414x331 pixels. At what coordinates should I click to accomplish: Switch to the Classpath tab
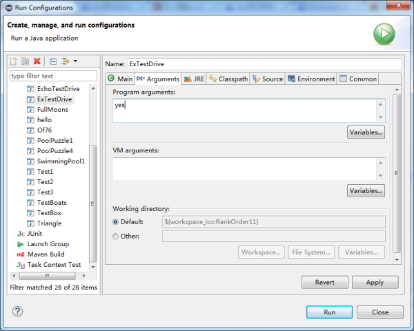pyautogui.click(x=228, y=79)
